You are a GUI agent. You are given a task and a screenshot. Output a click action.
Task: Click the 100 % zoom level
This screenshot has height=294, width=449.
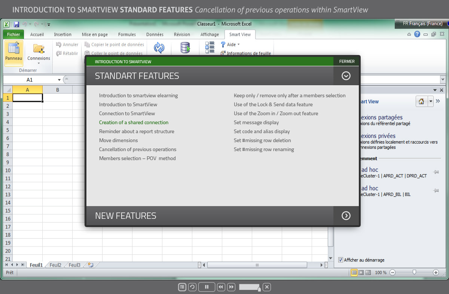[x=381, y=273]
